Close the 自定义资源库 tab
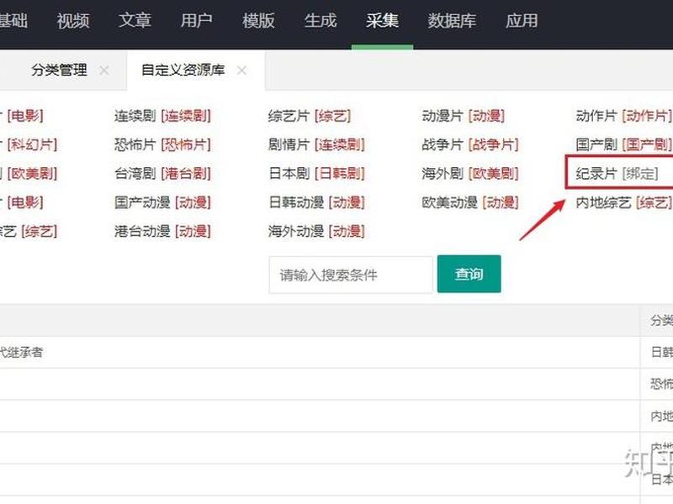673x504 pixels. [241, 71]
